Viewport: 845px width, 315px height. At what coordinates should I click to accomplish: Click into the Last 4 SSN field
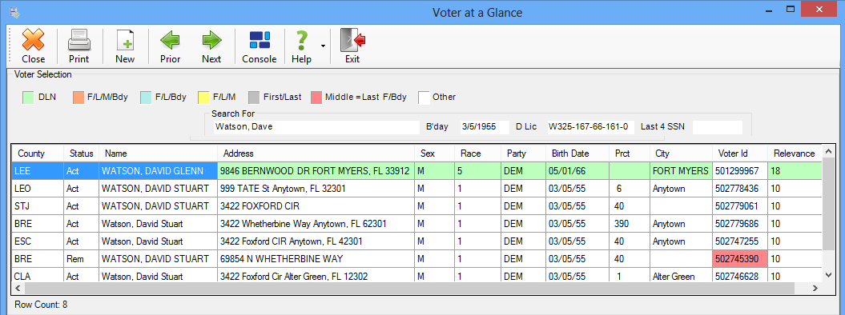pyautogui.click(x=718, y=127)
